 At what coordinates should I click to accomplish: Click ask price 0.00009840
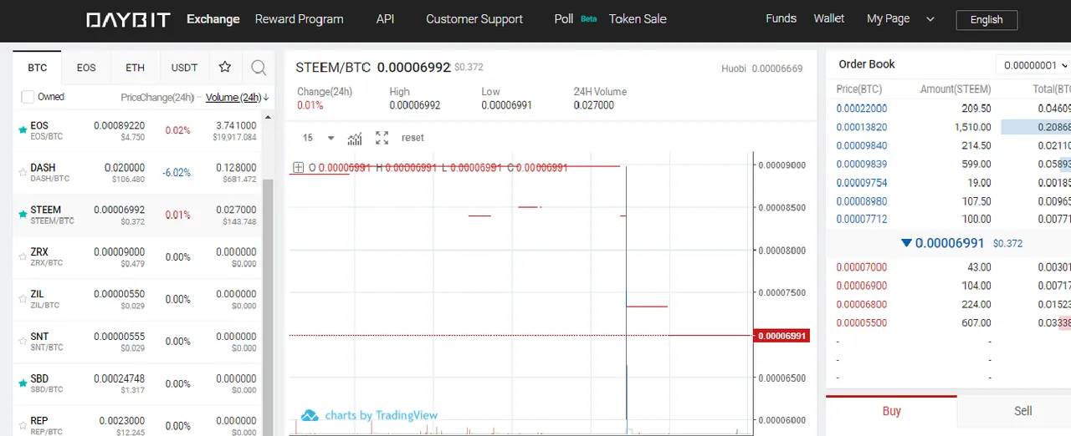click(x=862, y=145)
